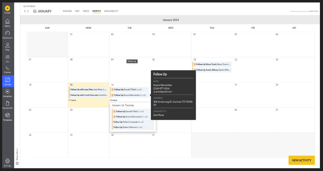The height and width of the screenshot is (171, 323).
Task: Select the day cell for January 22
Action: (x=88, y=120)
